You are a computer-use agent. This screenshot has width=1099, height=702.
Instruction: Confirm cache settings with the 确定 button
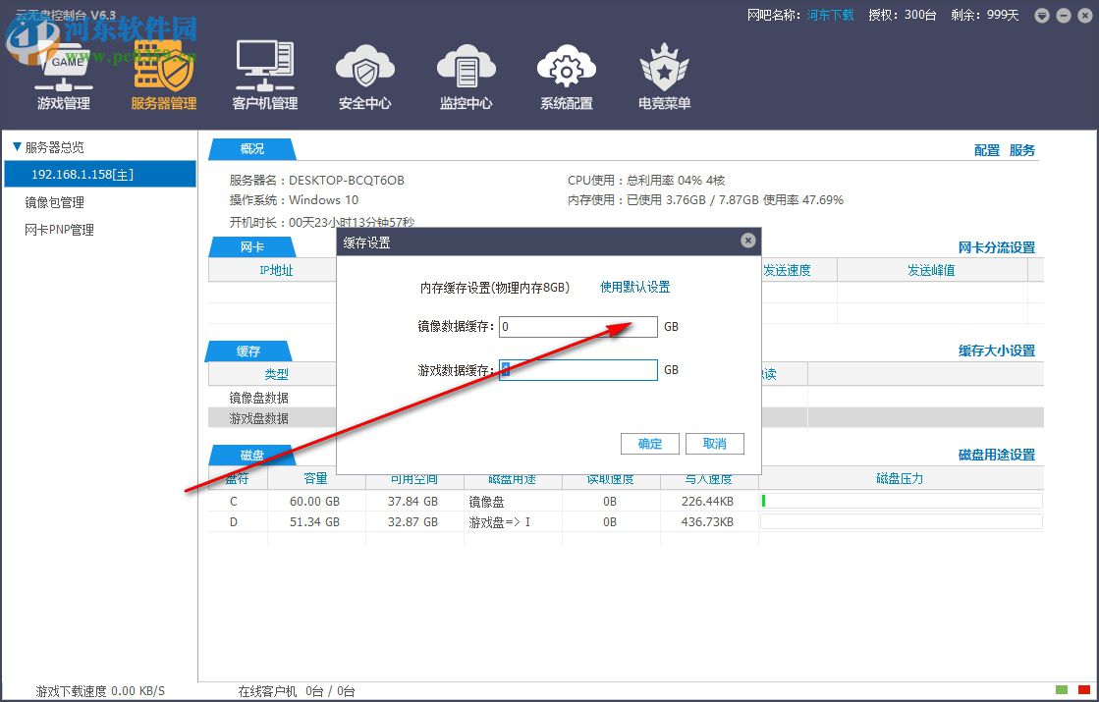click(x=649, y=443)
